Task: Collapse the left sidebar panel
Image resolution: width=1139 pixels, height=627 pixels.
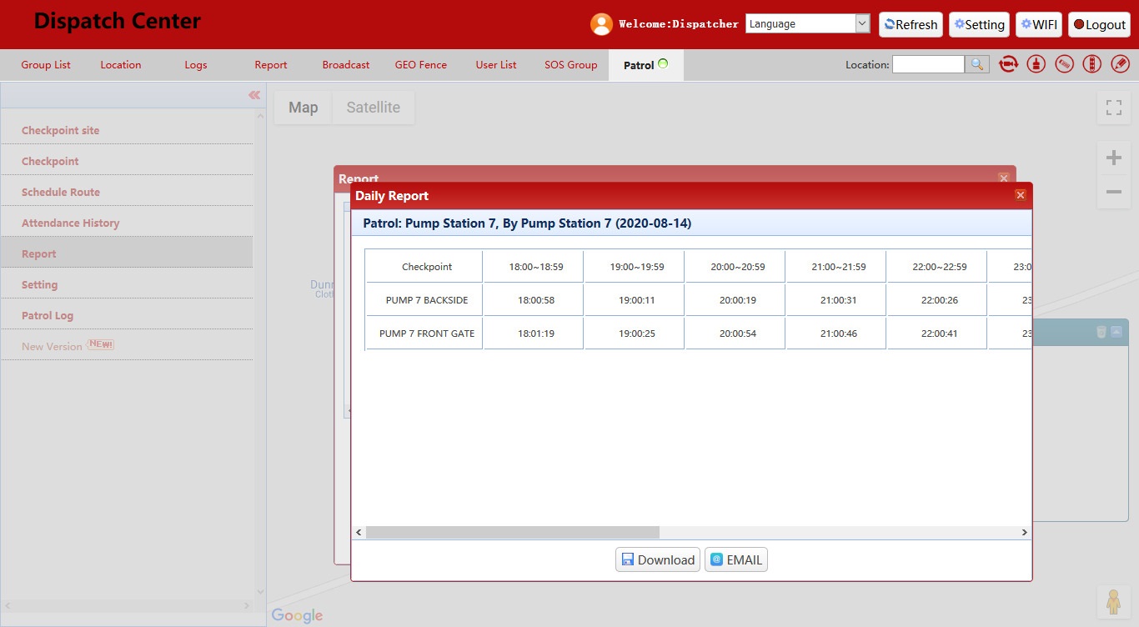Action: click(x=254, y=95)
